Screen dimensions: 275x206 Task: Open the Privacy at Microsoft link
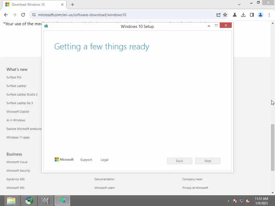pyautogui.click(x=195, y=188)
